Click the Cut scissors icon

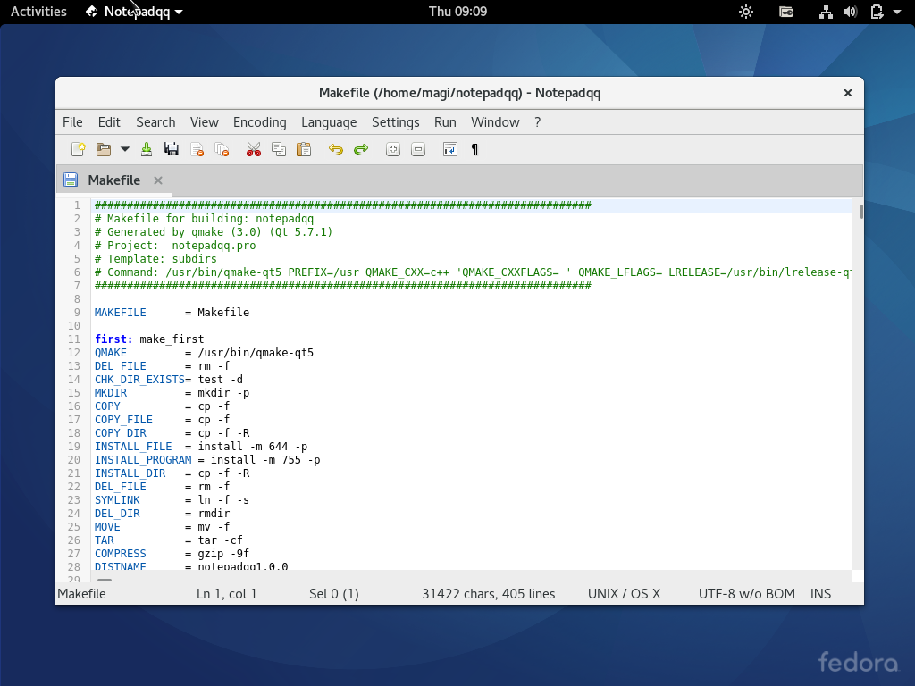pyautogui.click(x=253, y=149)
